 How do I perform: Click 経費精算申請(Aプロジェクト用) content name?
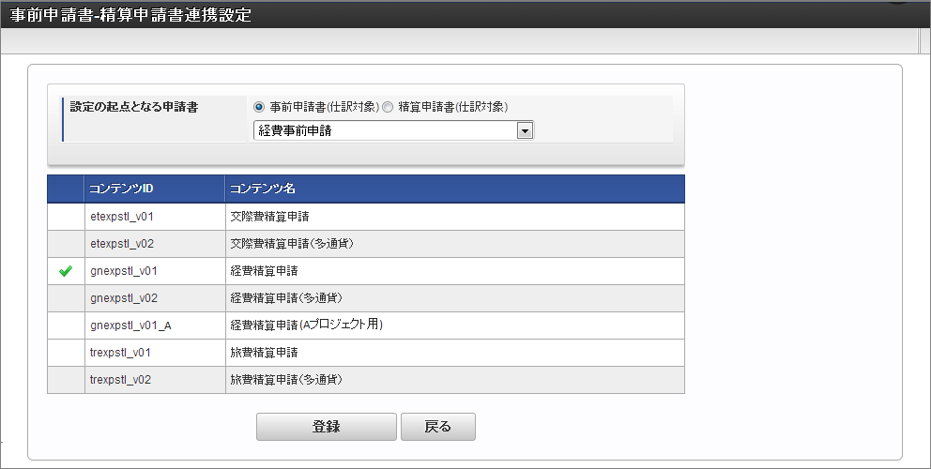[x=306, y=325]
